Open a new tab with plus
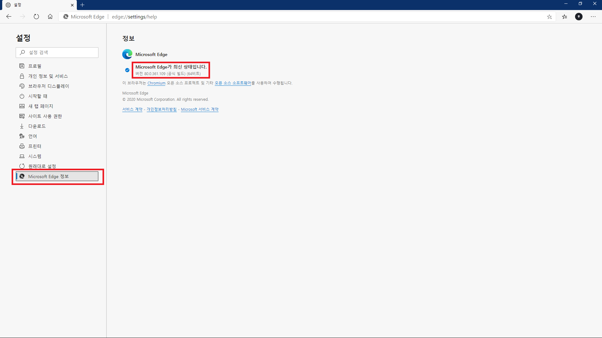Screen dimensions: 602x338 coord(82,5)
